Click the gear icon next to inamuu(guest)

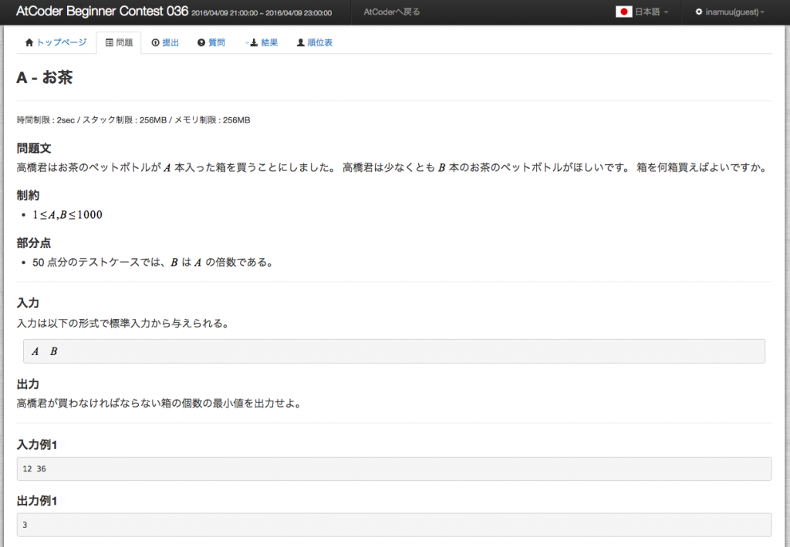699,12
